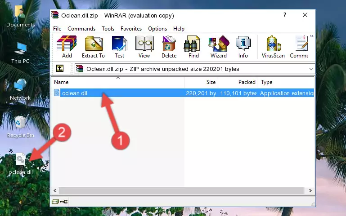Click the WinRAR title bar icon
This screenshot has width=346, height=216.
55,15
